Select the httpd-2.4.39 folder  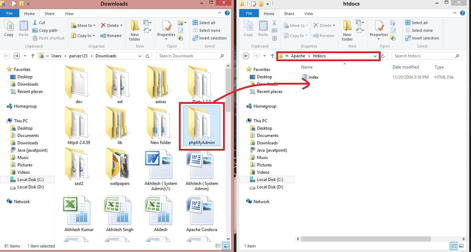(79, 126)
